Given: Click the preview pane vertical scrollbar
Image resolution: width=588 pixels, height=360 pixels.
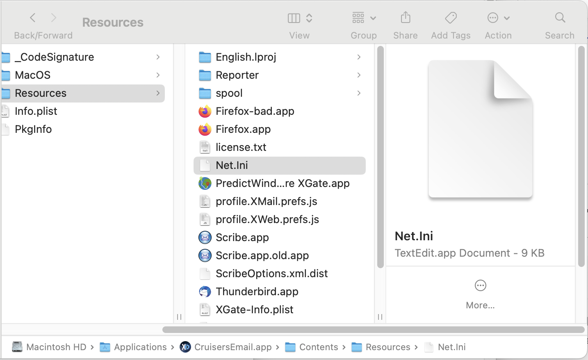Looking at the screenshot, I should pyautogui.click(x=581, y=157).
